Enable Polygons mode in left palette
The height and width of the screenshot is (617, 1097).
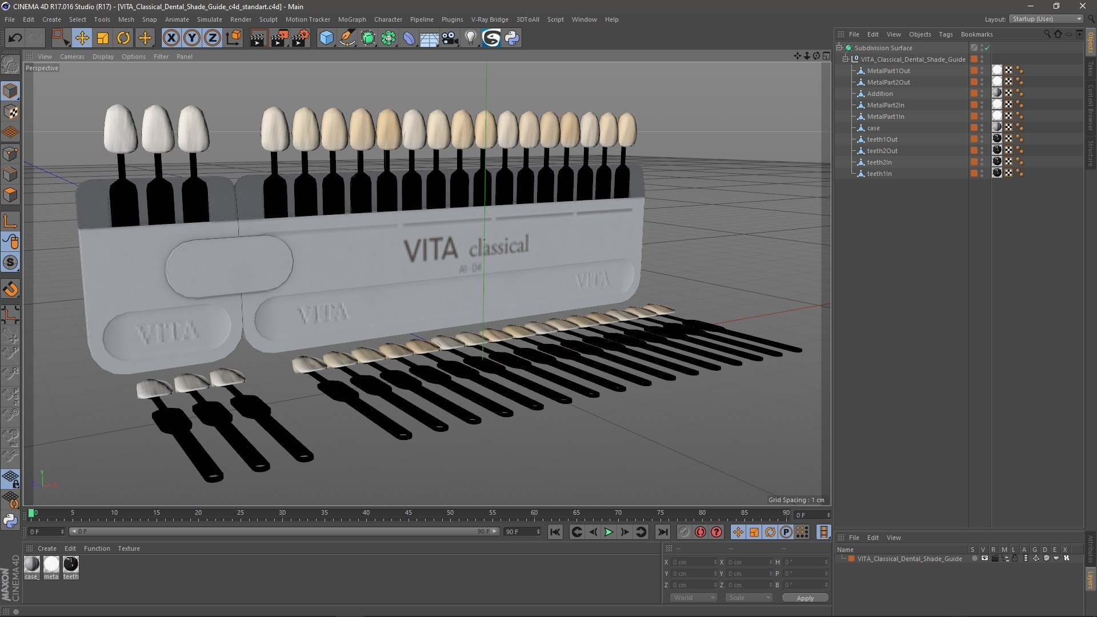[x=10, y=195]
